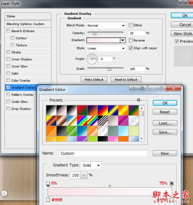This screenshot has height=205, width=193.
Task: Pick the black-and-white stripes gradient preset
Action: [x=103, y=120]
